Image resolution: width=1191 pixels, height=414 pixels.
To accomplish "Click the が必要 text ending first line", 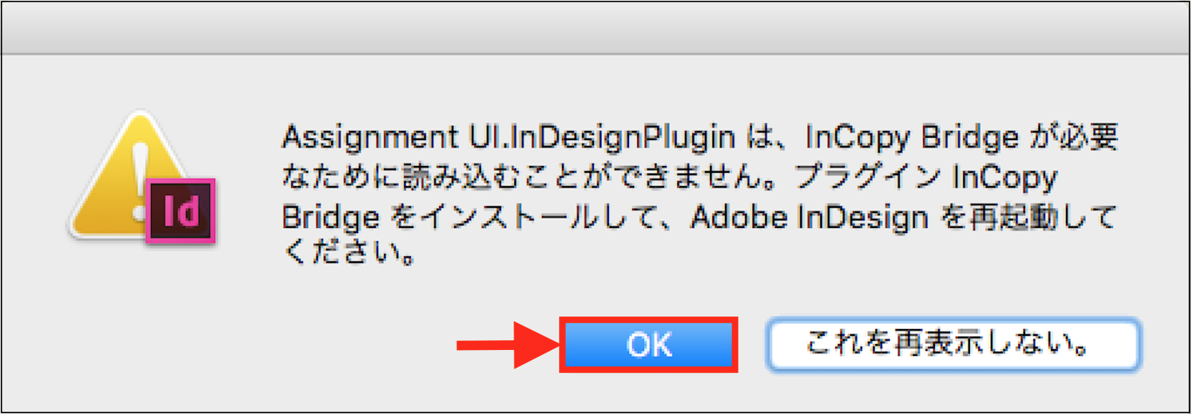I will click(x=1073, y=138).
